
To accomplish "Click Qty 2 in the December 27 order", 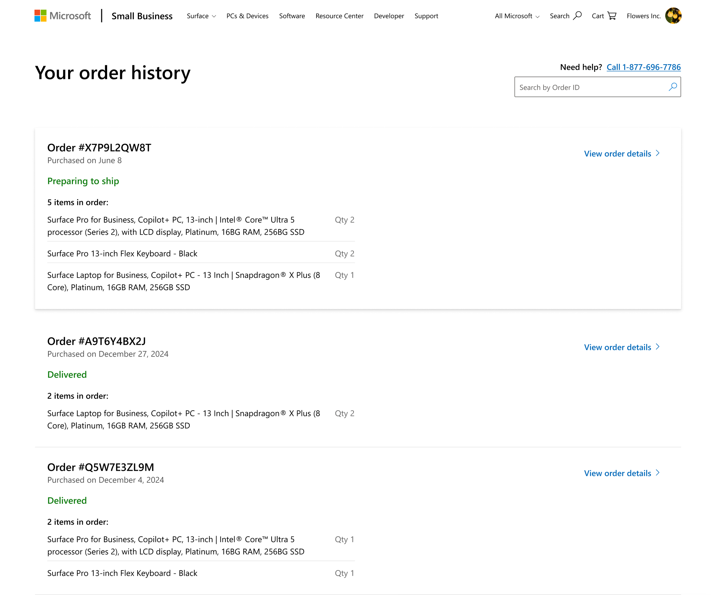I will (x=345, y=413).
